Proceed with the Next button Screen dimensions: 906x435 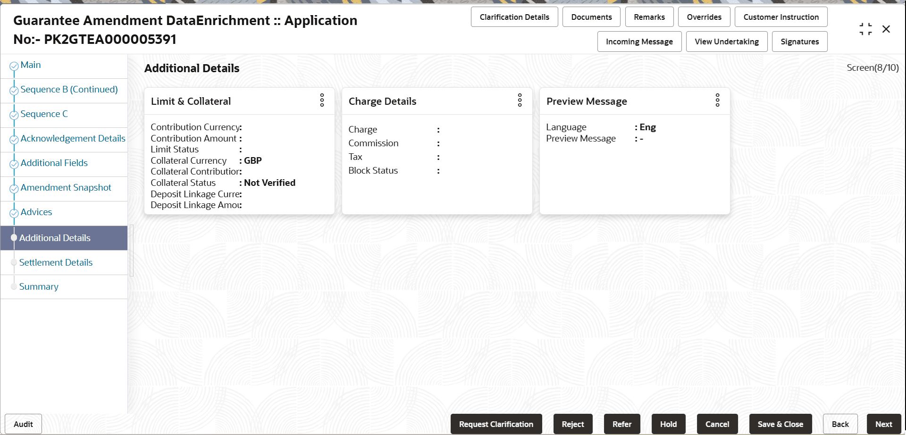[884, 424]
